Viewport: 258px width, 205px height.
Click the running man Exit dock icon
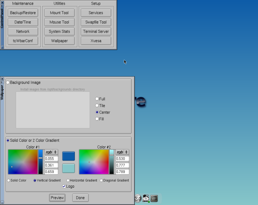point(138,198)
